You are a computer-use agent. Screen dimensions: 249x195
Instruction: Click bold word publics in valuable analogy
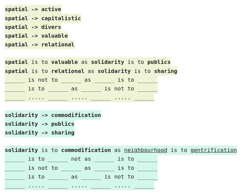[x=159, y=62]
